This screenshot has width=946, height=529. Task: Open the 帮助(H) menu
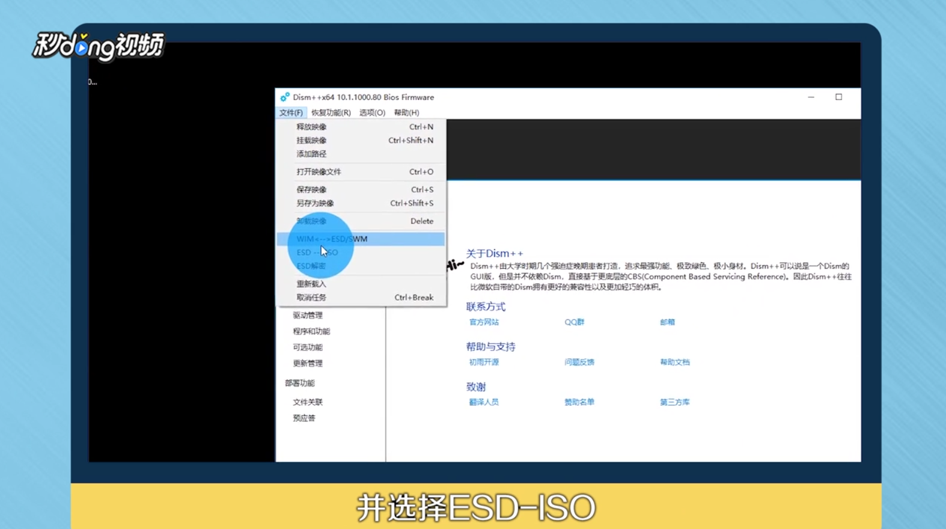(406, 112)
